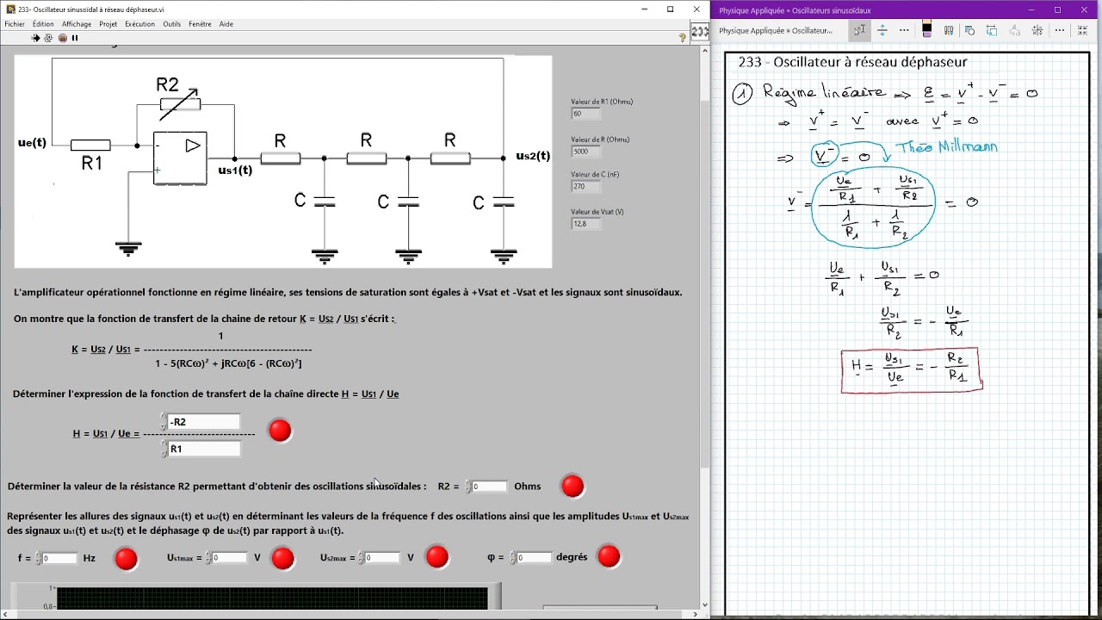Click the H numerator field containing -R2

204,422
